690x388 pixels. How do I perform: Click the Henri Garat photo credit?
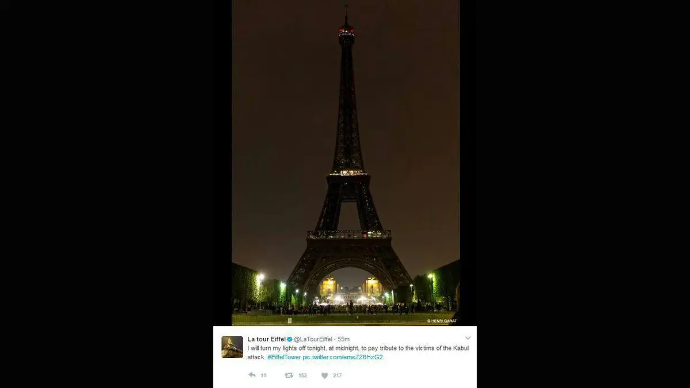[442, 321]
